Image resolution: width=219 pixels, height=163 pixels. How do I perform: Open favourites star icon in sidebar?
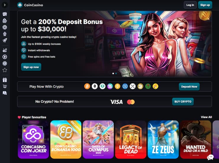pos(5,70)
